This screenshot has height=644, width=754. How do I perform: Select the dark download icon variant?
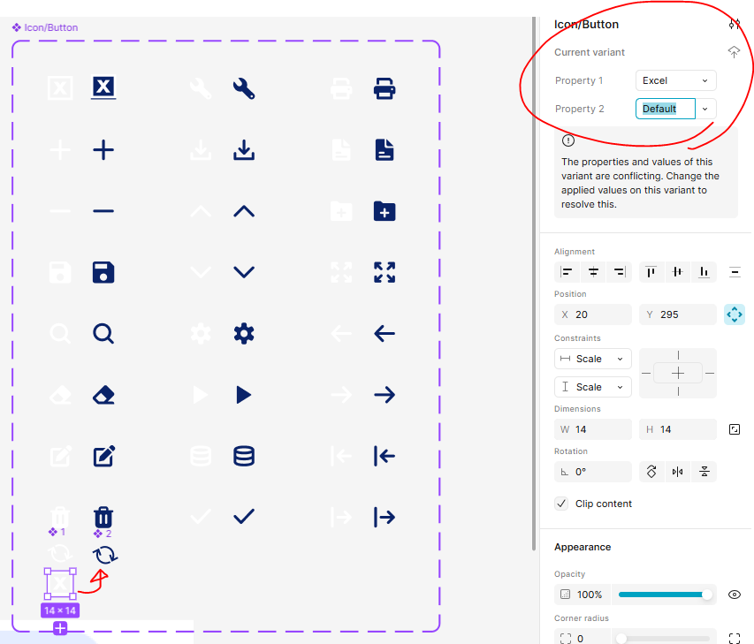click(x=244, y=150)
